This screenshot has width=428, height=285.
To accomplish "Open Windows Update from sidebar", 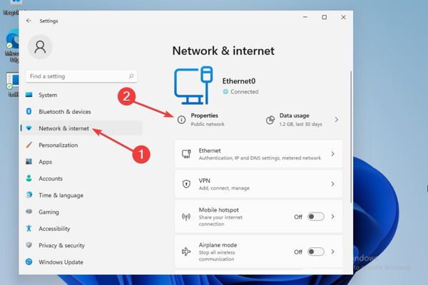I will pyautogui.click(x=62, y=261).
